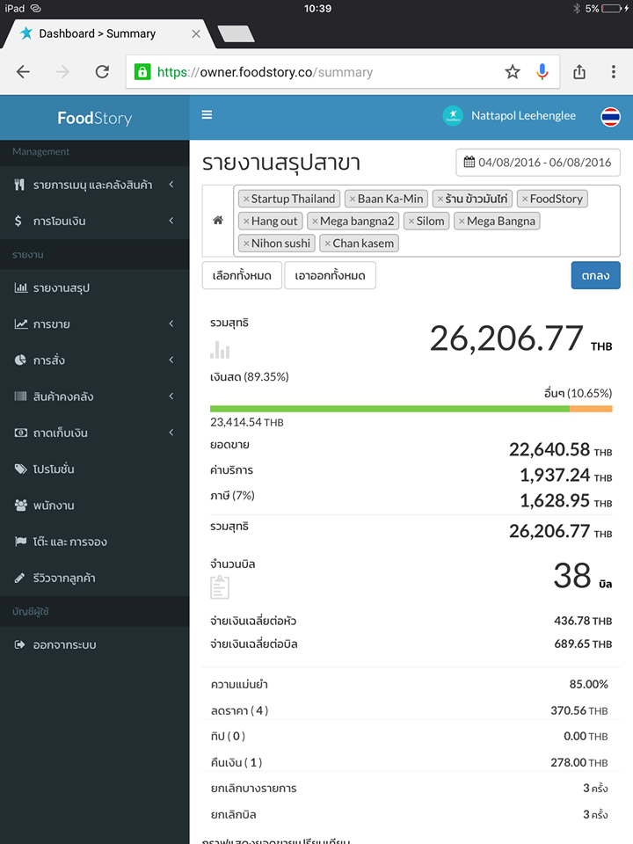
Task: Click the เลือกทั้งหมด select-all button
Action: pos(242,275)
